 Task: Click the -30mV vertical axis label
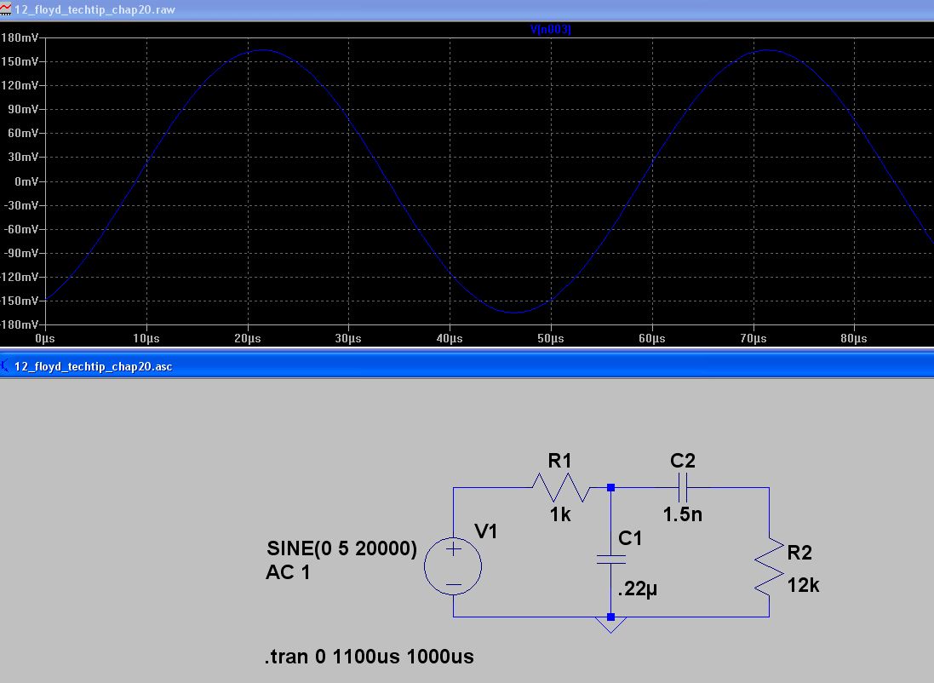20,205
